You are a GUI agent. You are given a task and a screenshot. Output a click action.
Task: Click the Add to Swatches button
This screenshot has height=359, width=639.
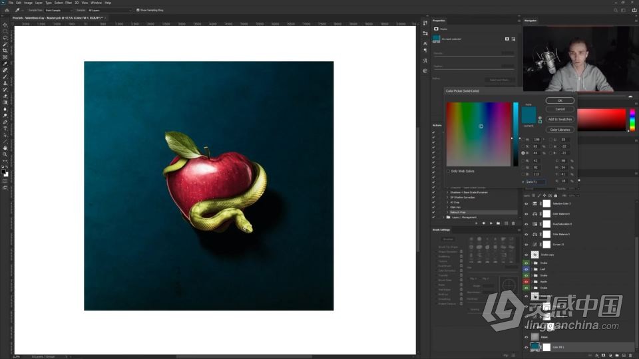(x=560, y=119)
